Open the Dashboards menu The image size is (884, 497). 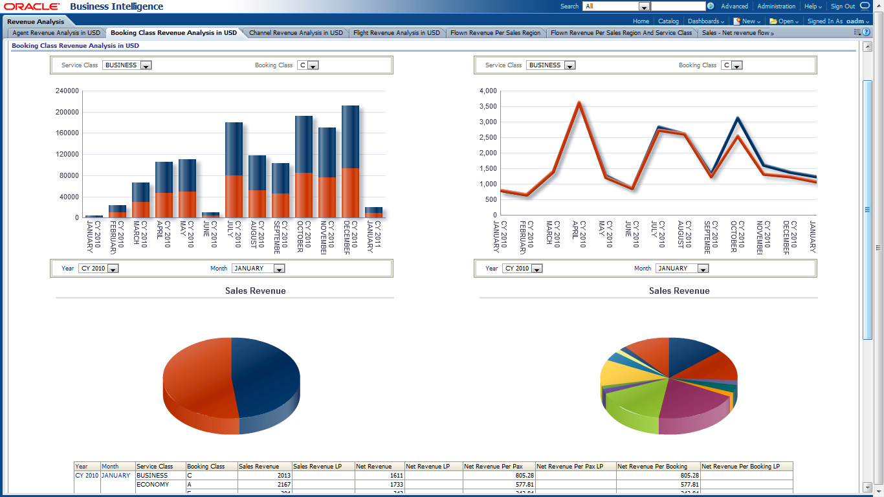click(705, 21)
